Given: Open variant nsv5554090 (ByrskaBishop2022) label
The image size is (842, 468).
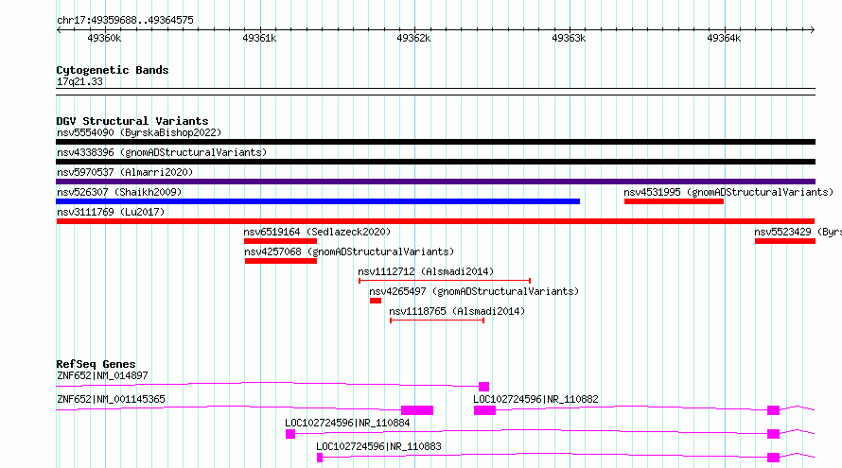Looking at the screenshot, I should click(139, 132).
